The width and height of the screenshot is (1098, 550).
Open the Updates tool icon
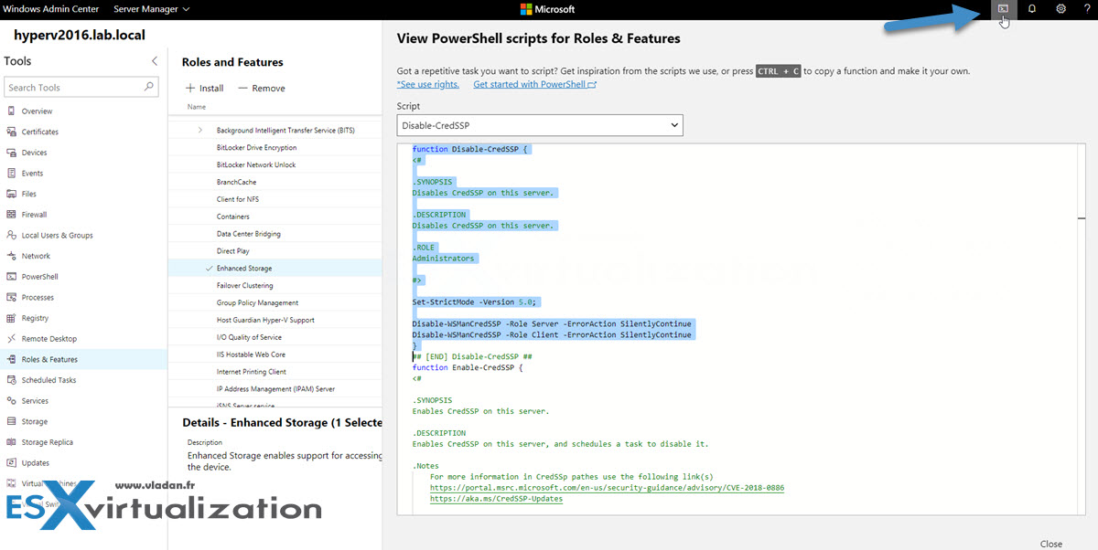tap(12, 463)
